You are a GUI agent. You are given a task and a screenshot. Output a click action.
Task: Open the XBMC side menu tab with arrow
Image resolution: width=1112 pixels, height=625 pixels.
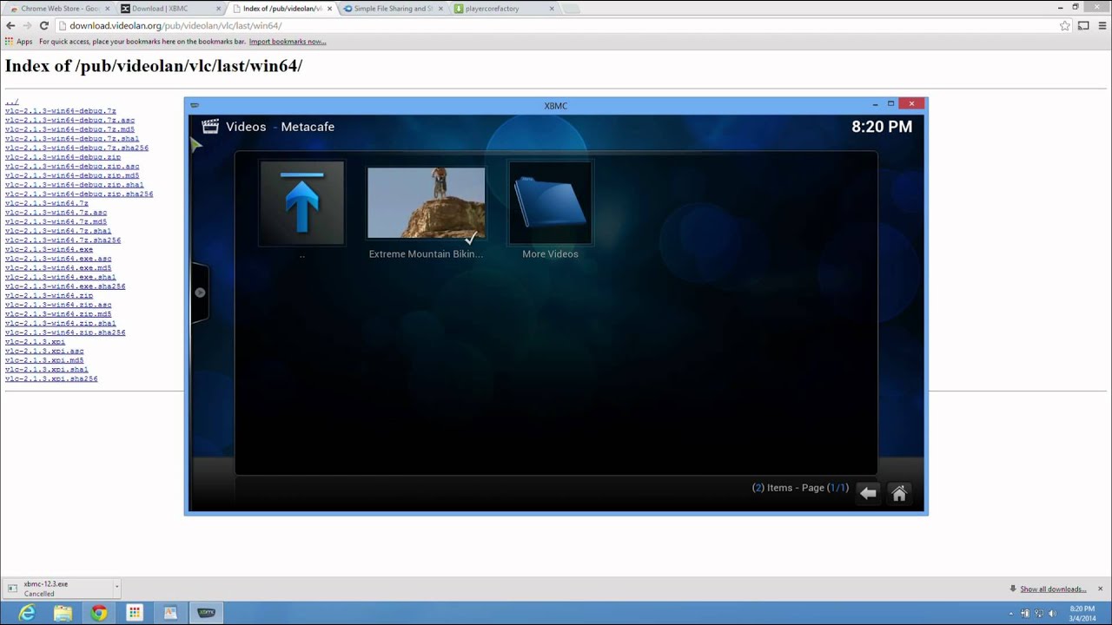(200, 293)
